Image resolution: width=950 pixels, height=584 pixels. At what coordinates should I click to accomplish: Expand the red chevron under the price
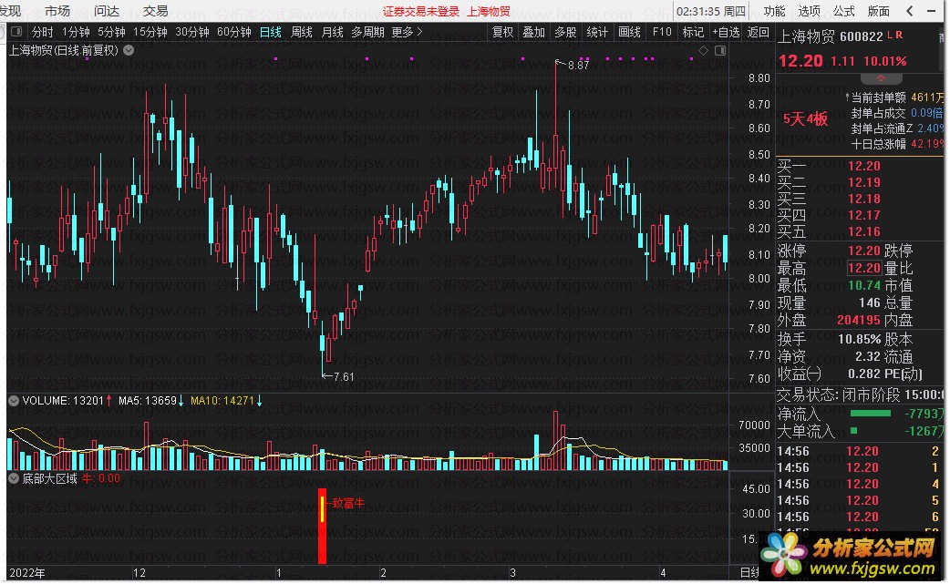(881, 78)
